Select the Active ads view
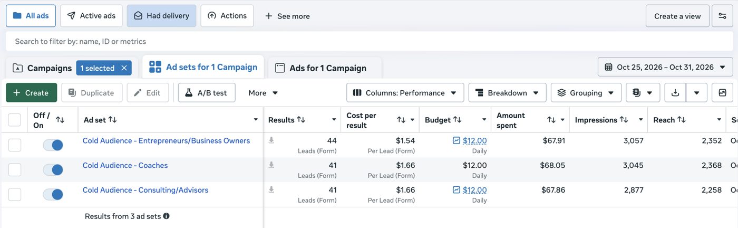The height and width of the screenshot is (228, 738). point(91,16)
